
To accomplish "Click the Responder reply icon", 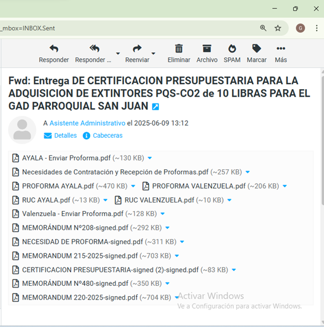I will point(54,49).
